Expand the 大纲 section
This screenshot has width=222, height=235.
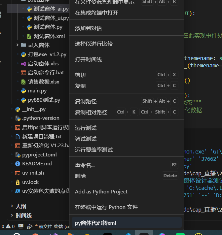click(x=12, y=206)
